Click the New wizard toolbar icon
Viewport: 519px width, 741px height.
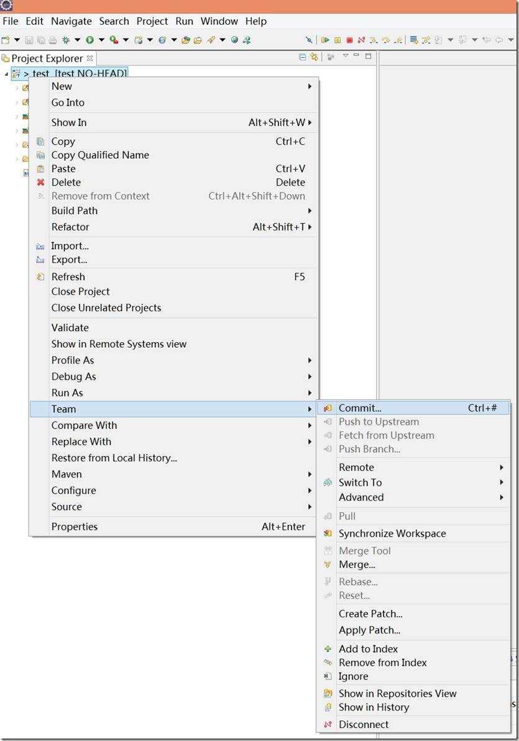[6, 40]
